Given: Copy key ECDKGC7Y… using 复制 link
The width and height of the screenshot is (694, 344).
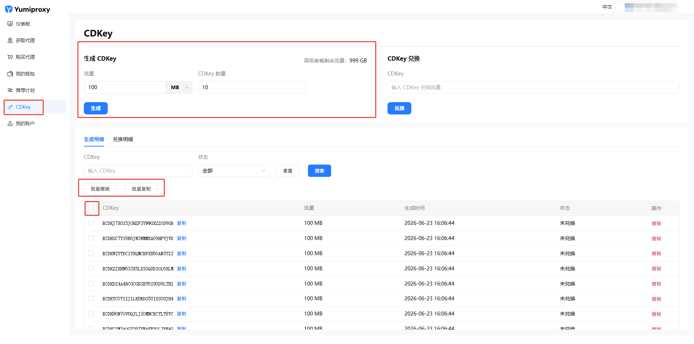Looking at the screenshot, I should (x=181, y=238).
